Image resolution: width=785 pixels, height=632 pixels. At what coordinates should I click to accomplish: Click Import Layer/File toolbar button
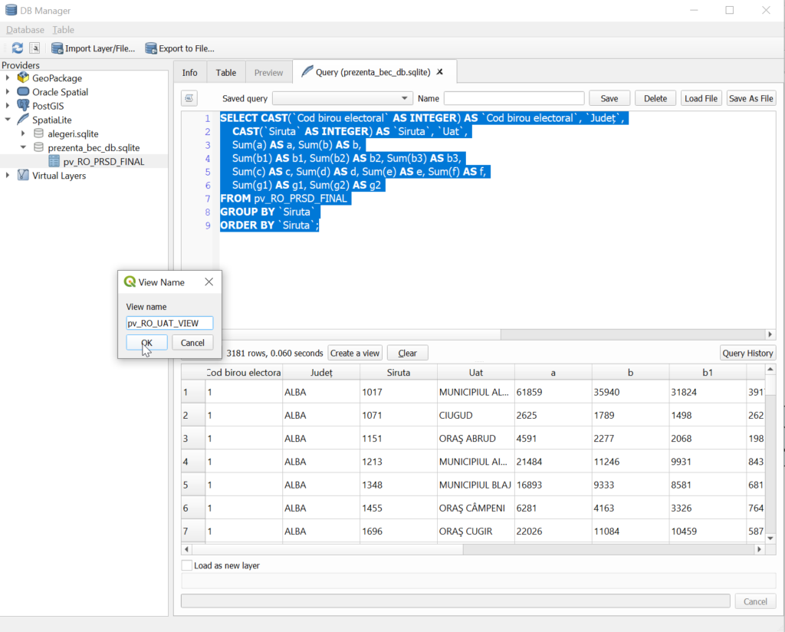93,48
